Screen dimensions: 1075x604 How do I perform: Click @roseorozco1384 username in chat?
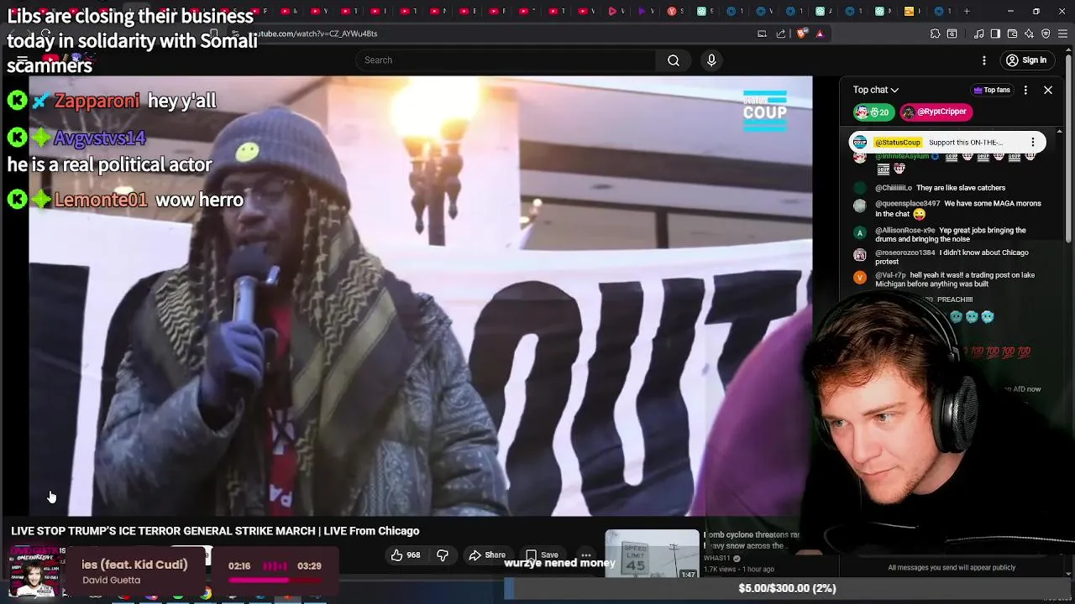pyautogui.click(x=905, y=253)
